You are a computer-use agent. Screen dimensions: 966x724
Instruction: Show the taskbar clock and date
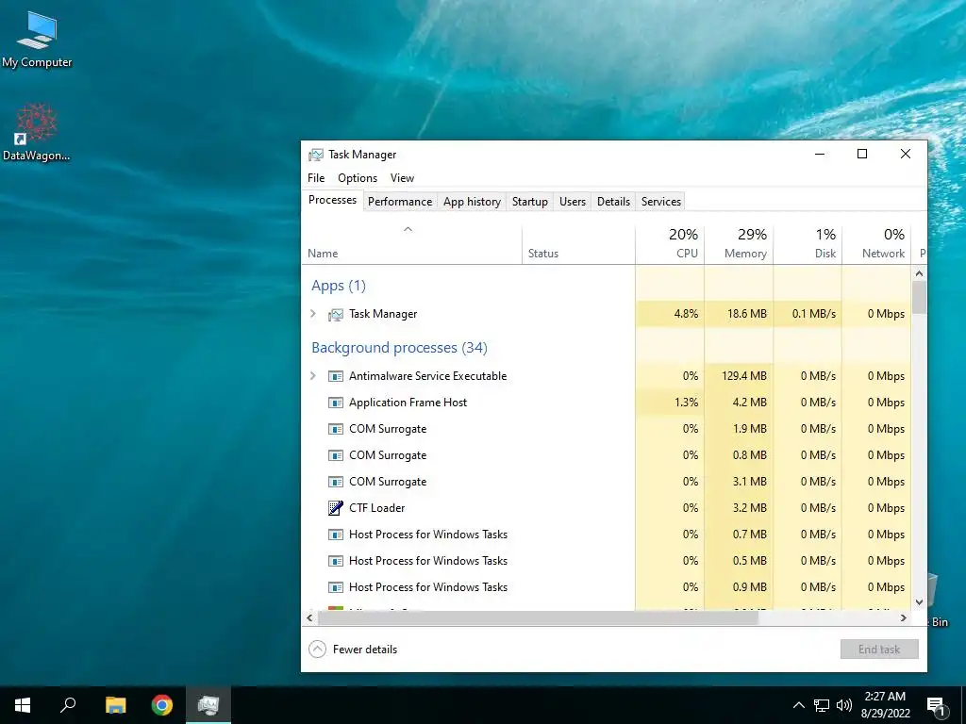coord(885,705)
